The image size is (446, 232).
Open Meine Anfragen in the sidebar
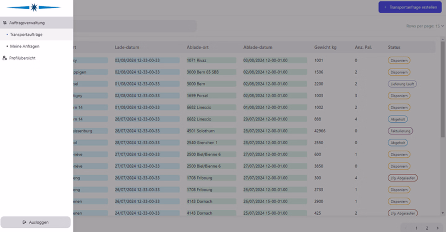click(25, 46)
